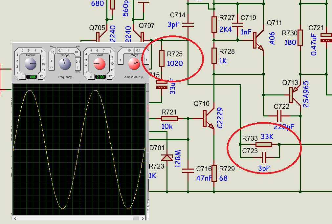Select resistor R725 symbol
Screen dimensions: 332x224
pyautogui.click(x=162, y=59)
